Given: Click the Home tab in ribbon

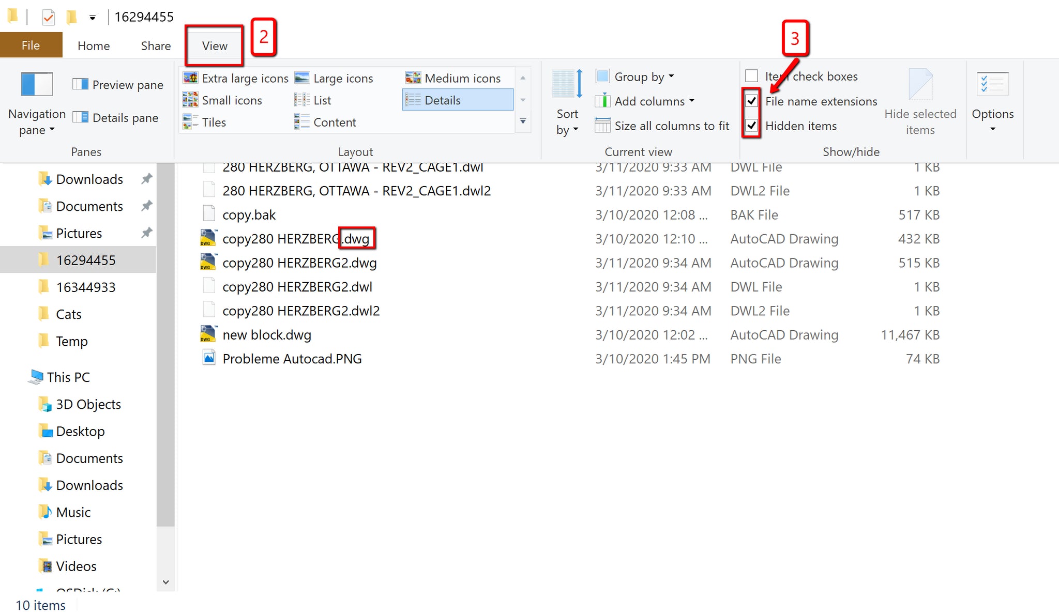Looking at the screenshot, I should [93, 45].
